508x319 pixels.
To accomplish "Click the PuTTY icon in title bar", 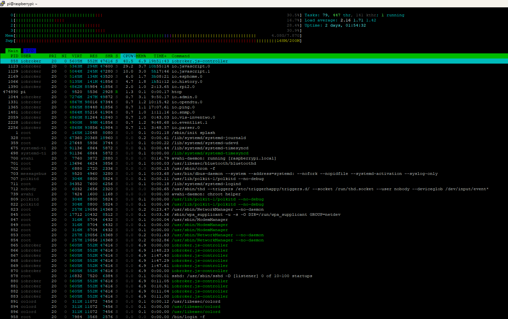I will (x=3, y=4).
